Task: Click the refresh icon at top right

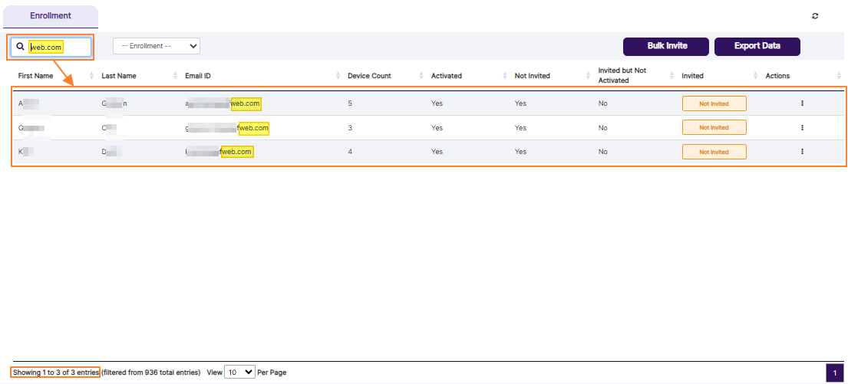Action: [815, 16]
